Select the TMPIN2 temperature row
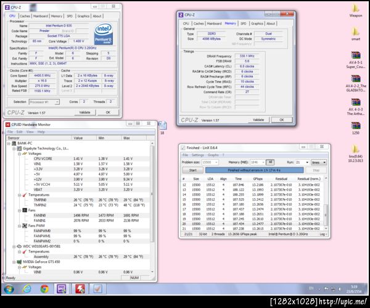Viewport: 370px width, 308px height. (78, 206)
